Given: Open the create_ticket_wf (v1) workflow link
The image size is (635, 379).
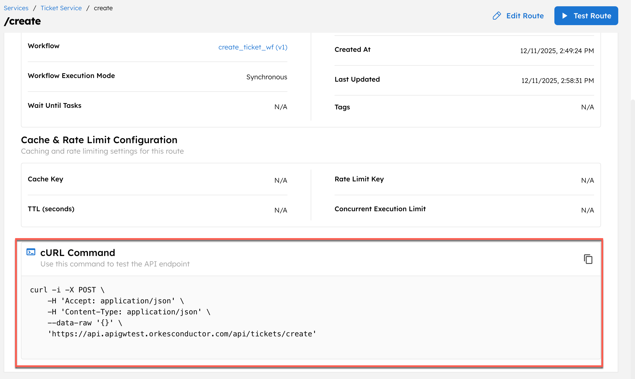Looking at the screenshot, I should (x=253, y=47).
